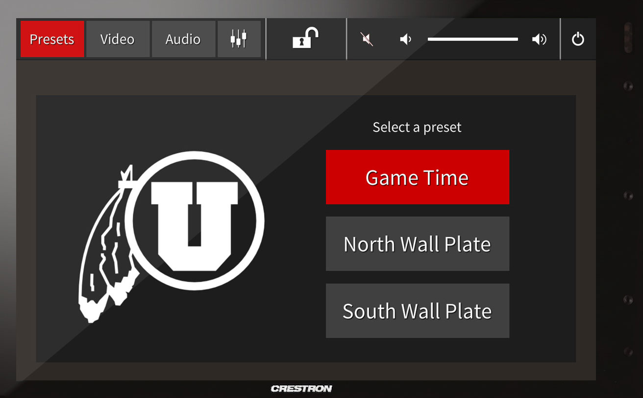Open the audio mixer faders icon
This screenshot has width=643, height=398.
pos(239,39)
